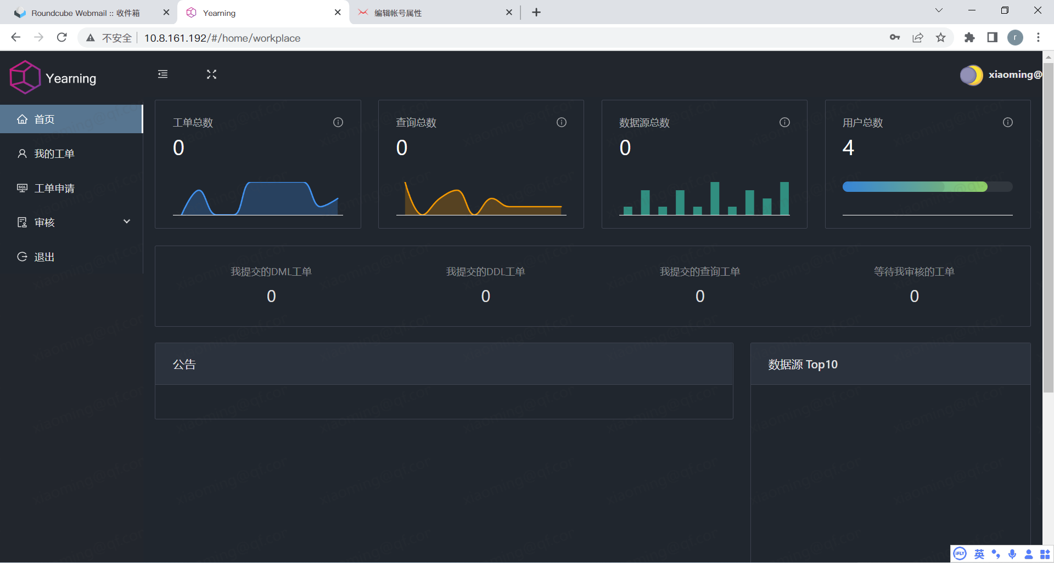Click the 我提交的DDL工单 label
This screenshot has height=563, width=1054.
pos(485,271)
